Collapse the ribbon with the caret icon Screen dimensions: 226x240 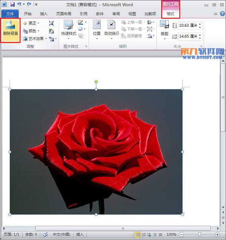tap(215, 14)
